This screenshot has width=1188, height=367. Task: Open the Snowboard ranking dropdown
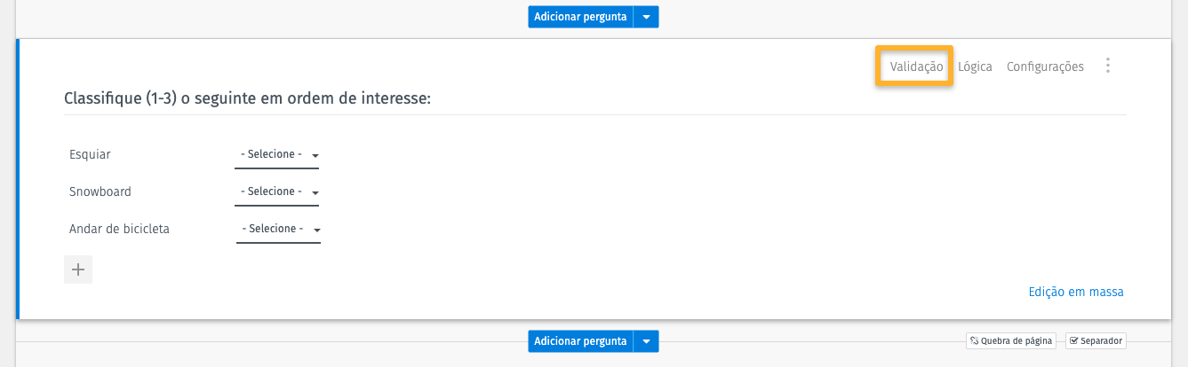(x=277, y=192)
